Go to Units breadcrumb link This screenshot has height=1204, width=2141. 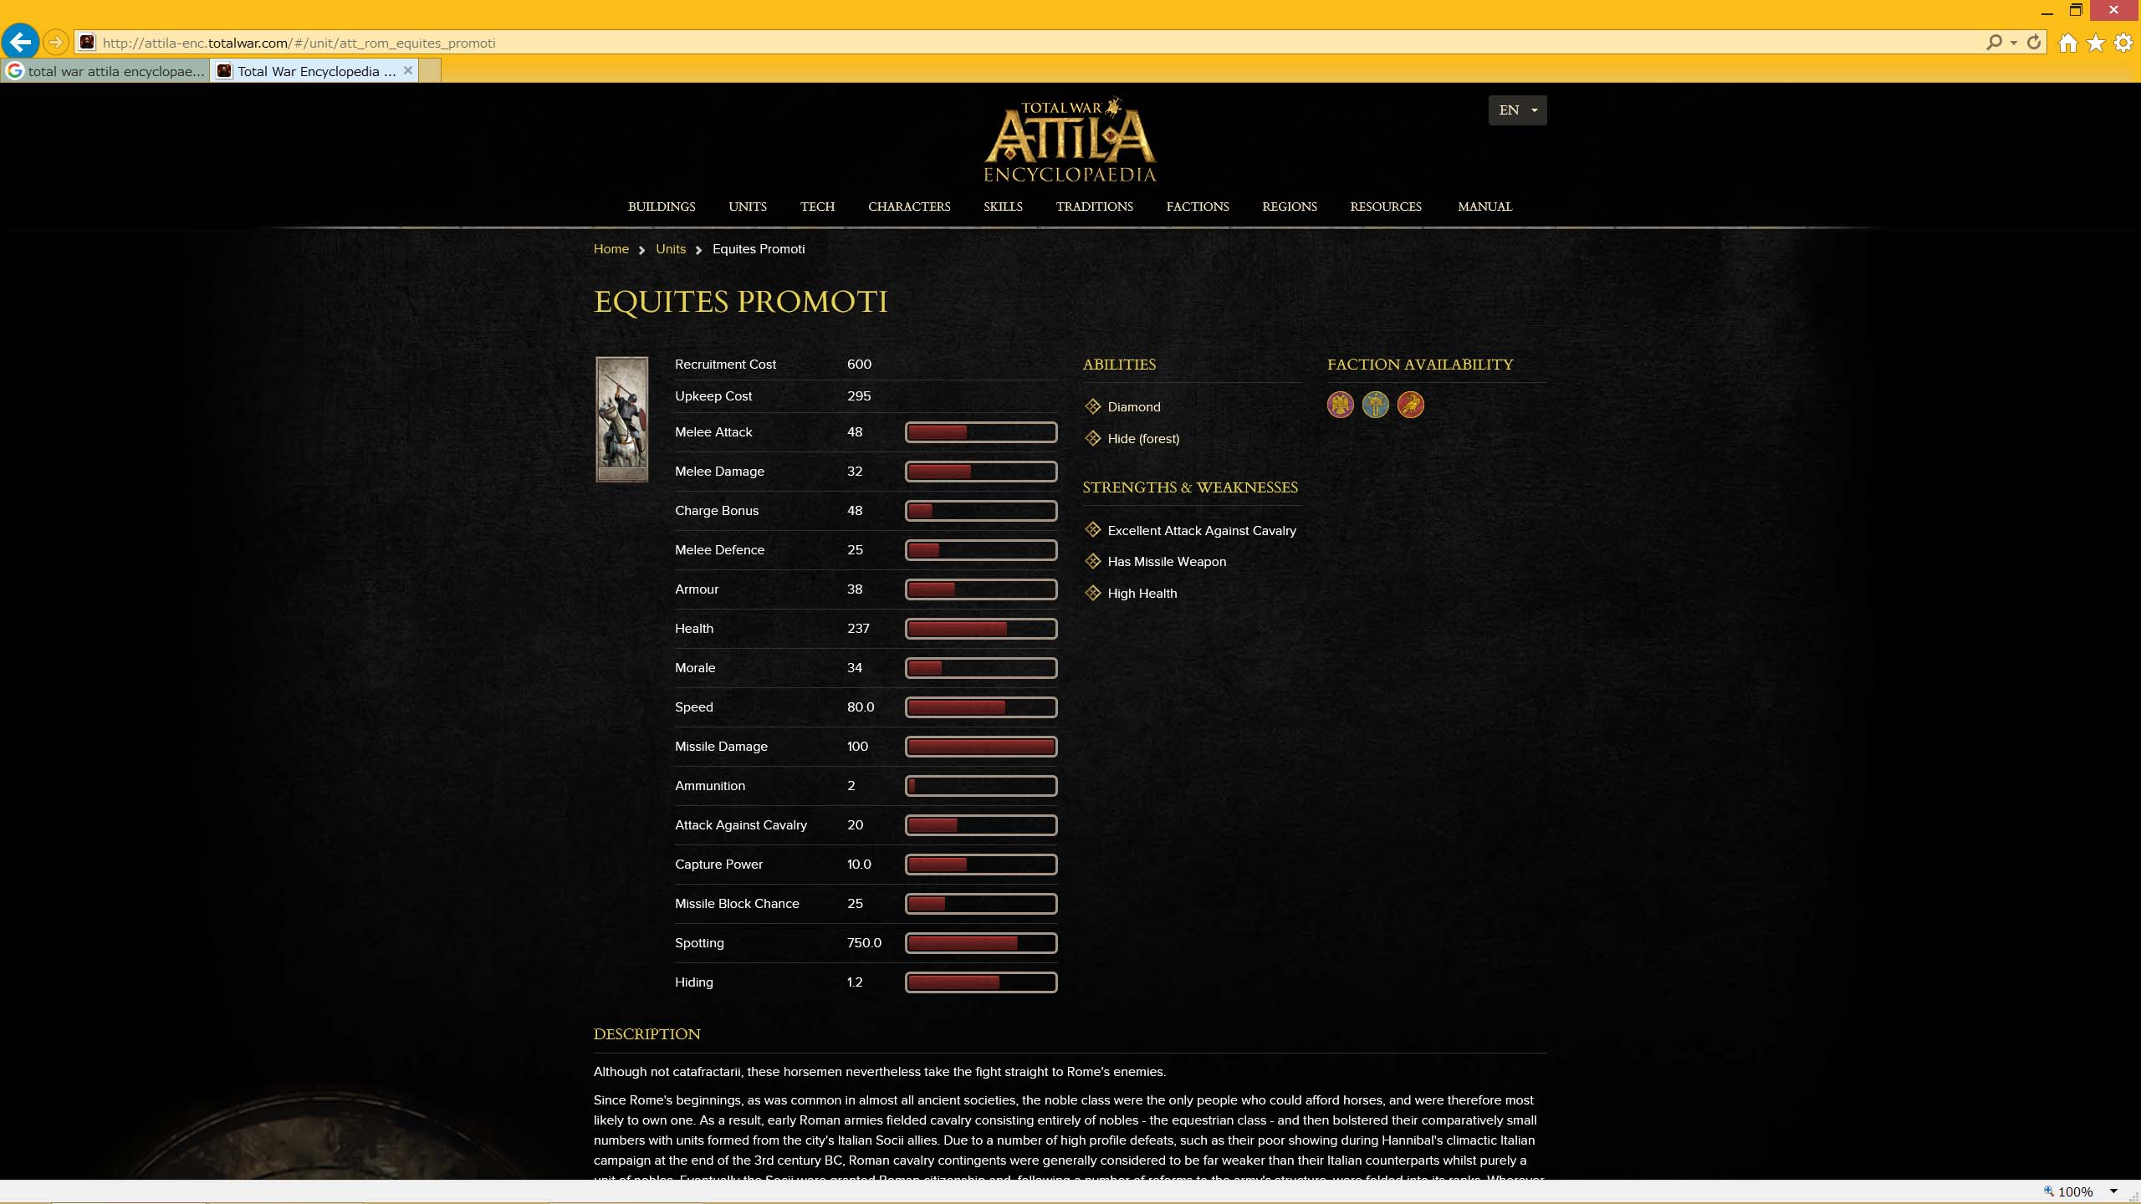tap(671, 249)
